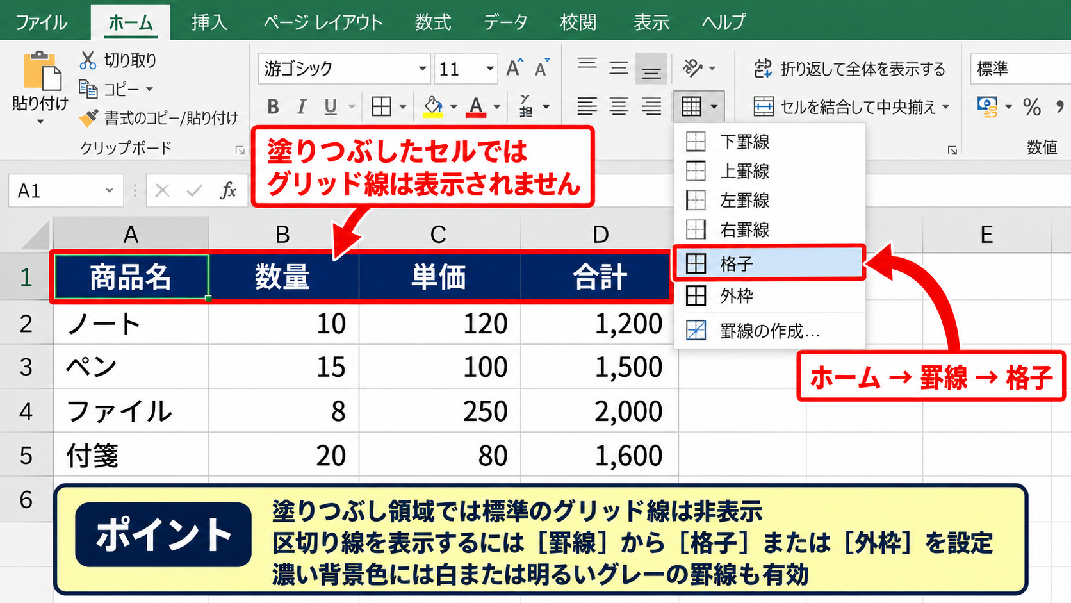The image size is (1071, 603).
Task: Switch to the 数式 tab
Action: 433,22
